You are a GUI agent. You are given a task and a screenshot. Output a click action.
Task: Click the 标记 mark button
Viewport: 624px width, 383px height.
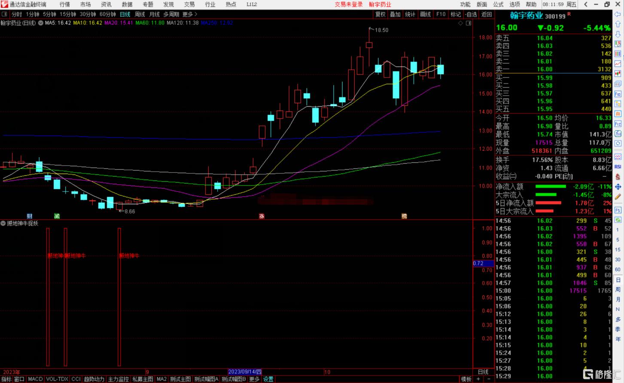pos(456,14)
